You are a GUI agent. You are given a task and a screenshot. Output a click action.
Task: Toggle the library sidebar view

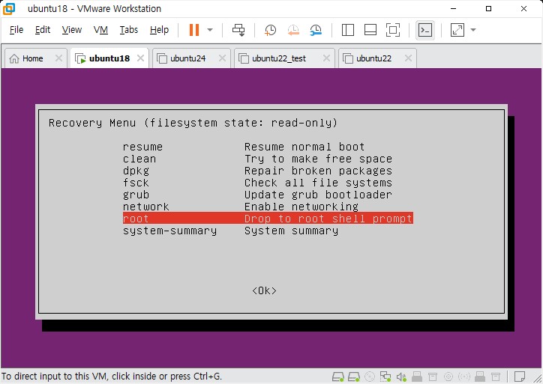(348, 30)
